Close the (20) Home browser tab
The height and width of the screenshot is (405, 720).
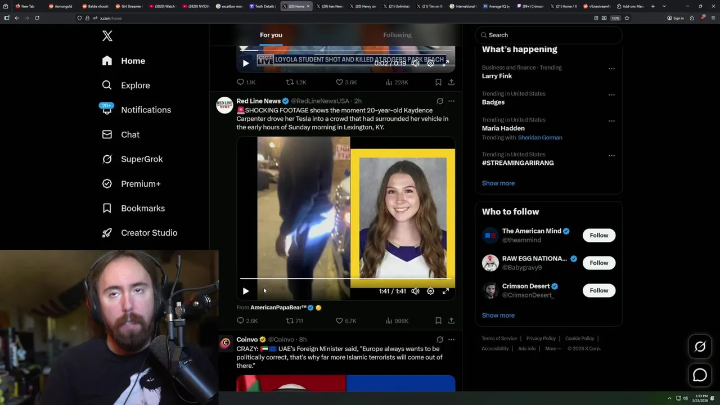pyautogui.click(x=308, y=6)
